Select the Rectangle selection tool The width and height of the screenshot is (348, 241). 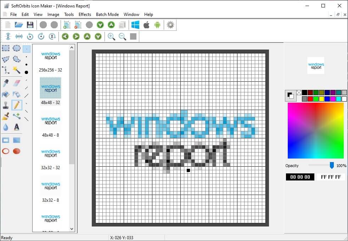6,48
